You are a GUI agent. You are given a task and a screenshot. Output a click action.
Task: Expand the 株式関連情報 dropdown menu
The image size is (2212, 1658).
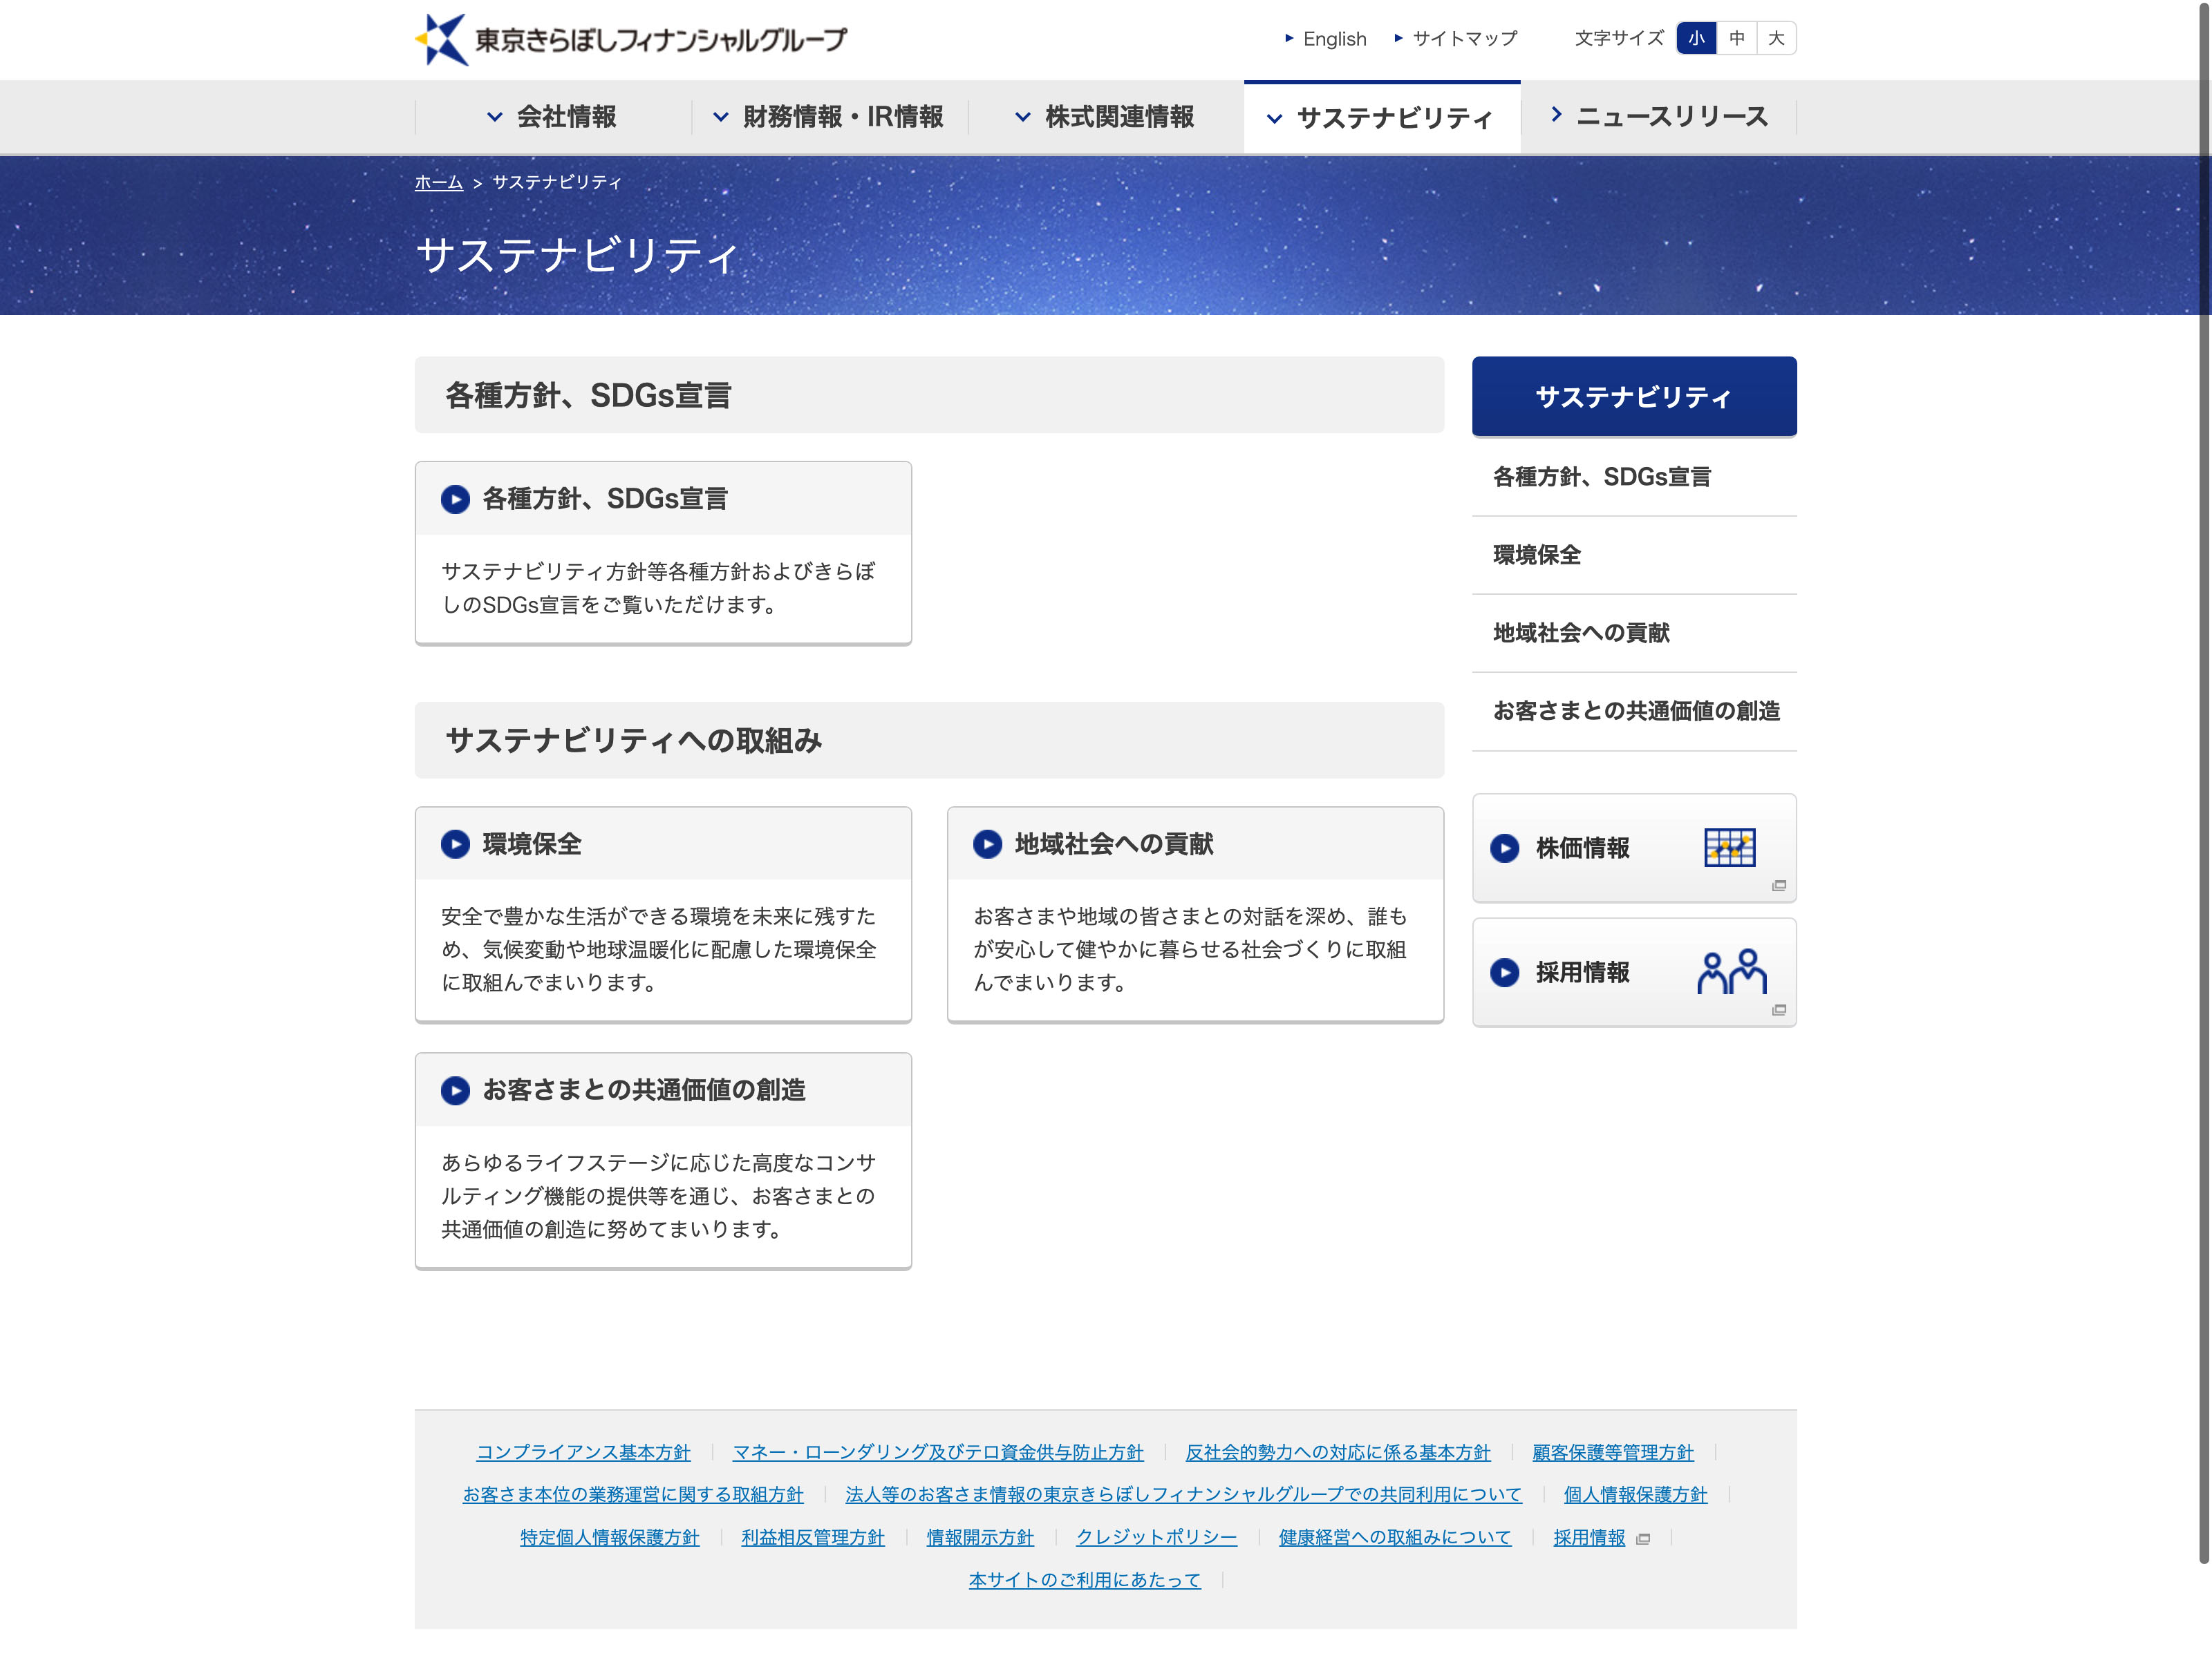point(1105,117)
